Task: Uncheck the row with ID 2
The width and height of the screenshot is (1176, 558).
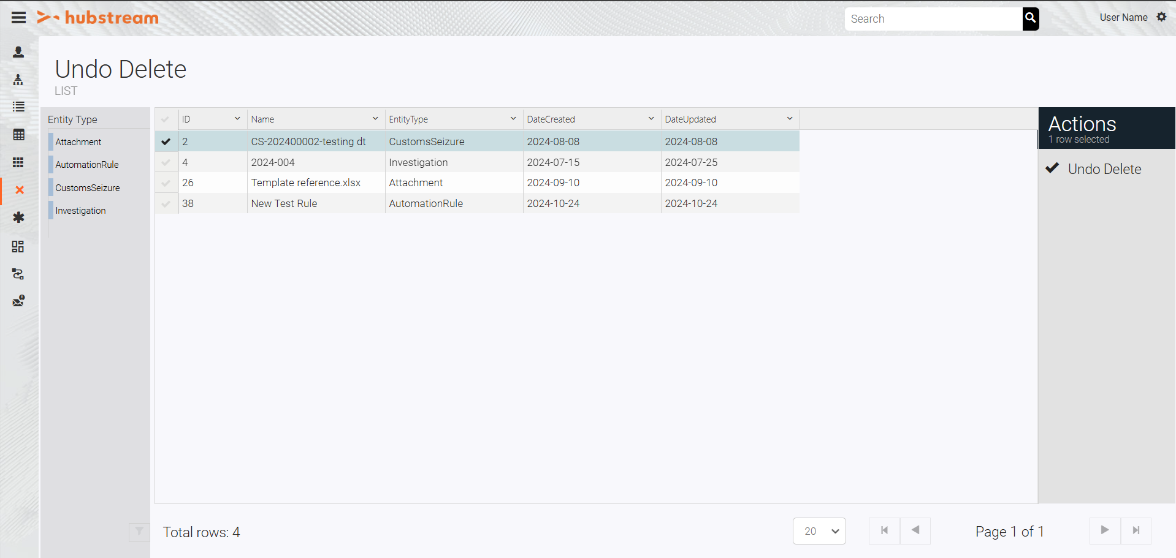Action: coord(166,141)
